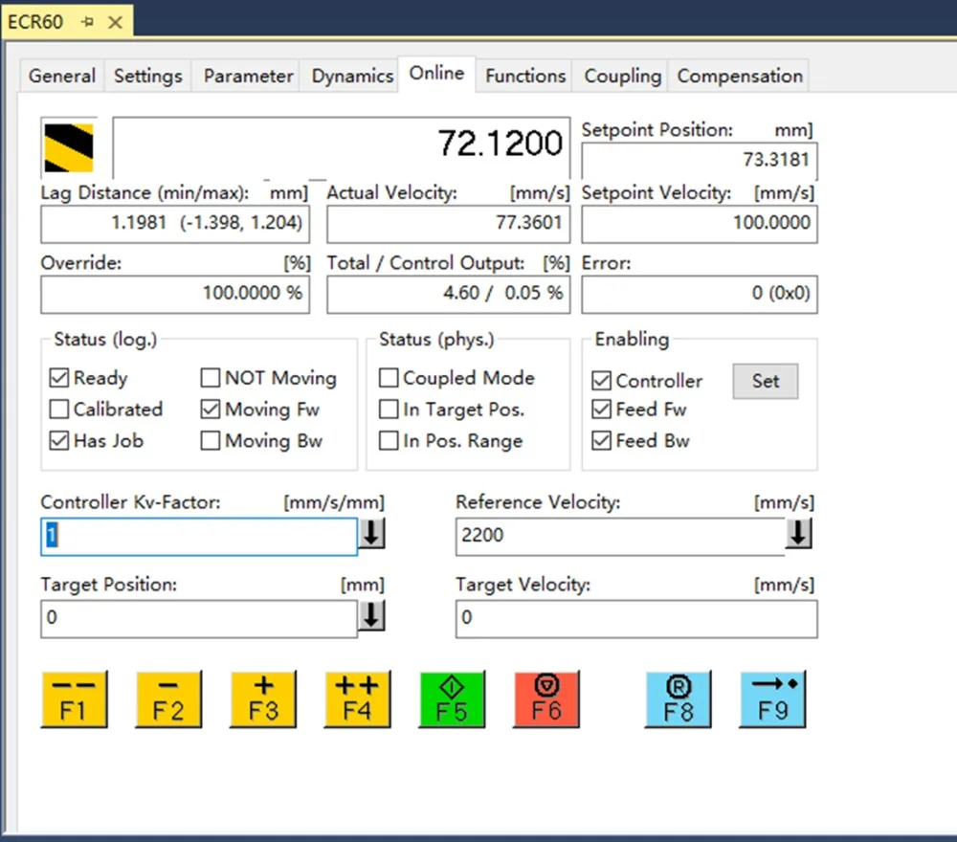Toggle the Has Job checkbox

point(59,440)
